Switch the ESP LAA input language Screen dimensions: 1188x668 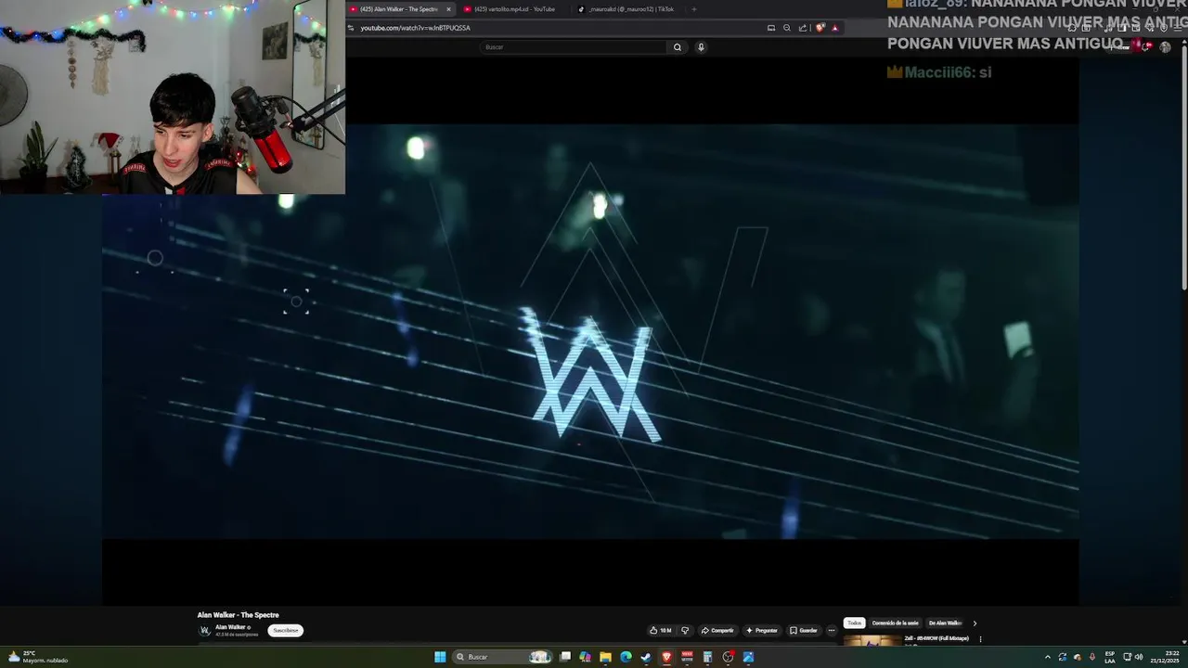[x=1110, y=657]
